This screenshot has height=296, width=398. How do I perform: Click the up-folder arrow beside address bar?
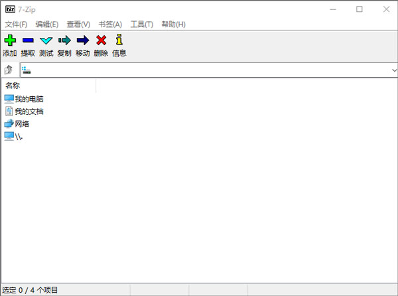pyautogui.click(x=9, y=70)
